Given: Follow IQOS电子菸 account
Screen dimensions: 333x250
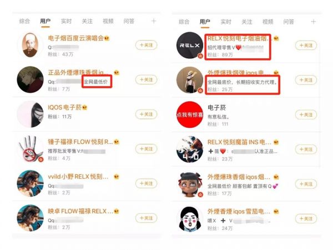Looking at the screenshot, I should pyautogui.click(x=147, y=114).
